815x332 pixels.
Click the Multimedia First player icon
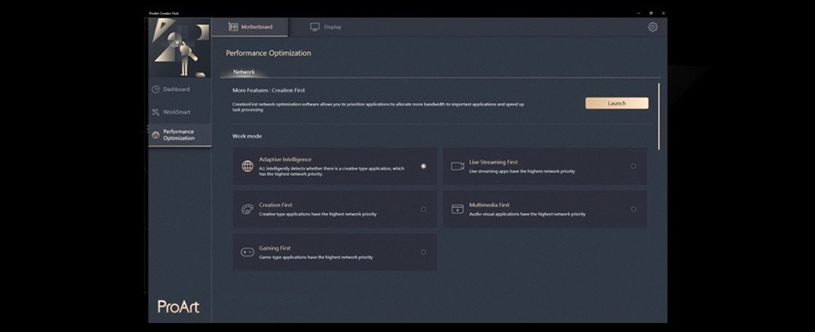(457, 209)
